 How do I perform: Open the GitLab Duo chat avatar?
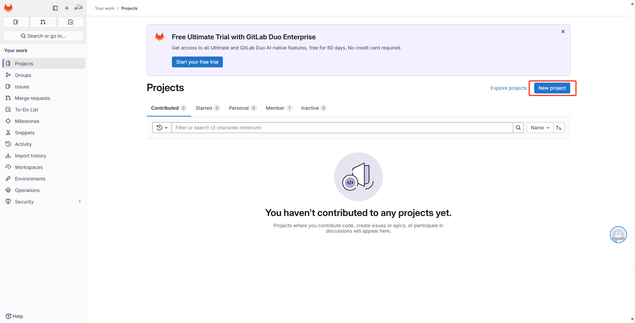(x=618, y=234)
